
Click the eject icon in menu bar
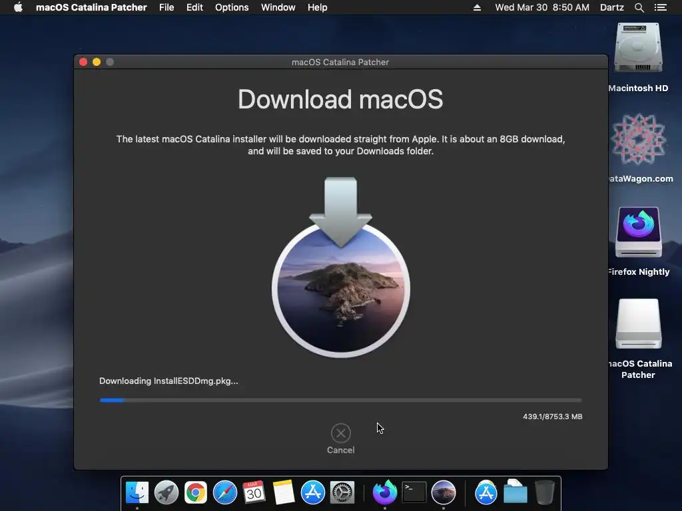477,7
